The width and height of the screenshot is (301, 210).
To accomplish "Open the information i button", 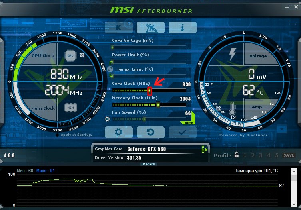I will tap(183, 27).
